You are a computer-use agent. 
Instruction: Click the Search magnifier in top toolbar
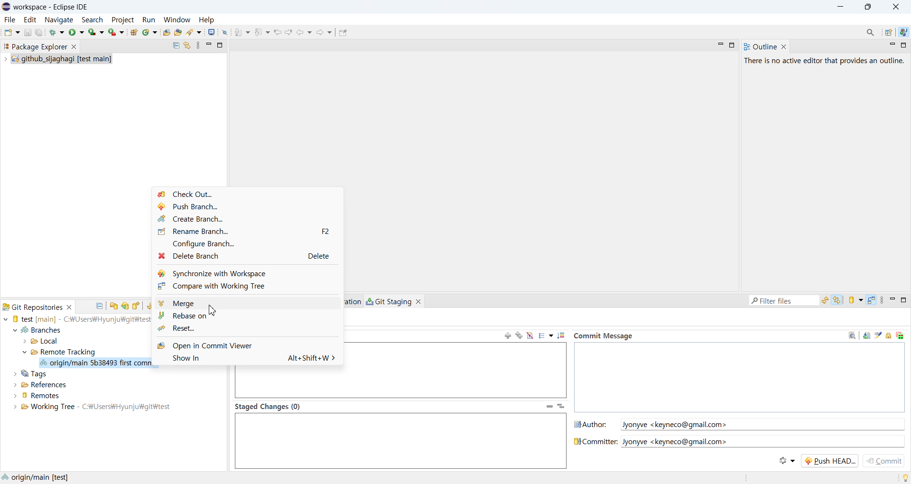point(871,33)
